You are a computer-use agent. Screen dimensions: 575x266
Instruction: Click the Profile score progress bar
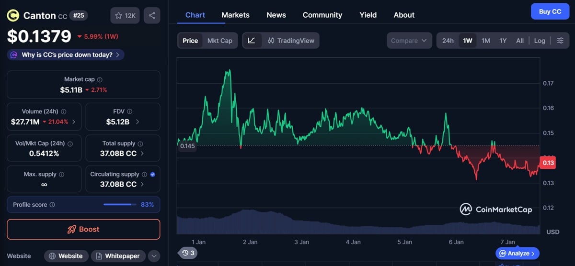click(x=120, y=205)
